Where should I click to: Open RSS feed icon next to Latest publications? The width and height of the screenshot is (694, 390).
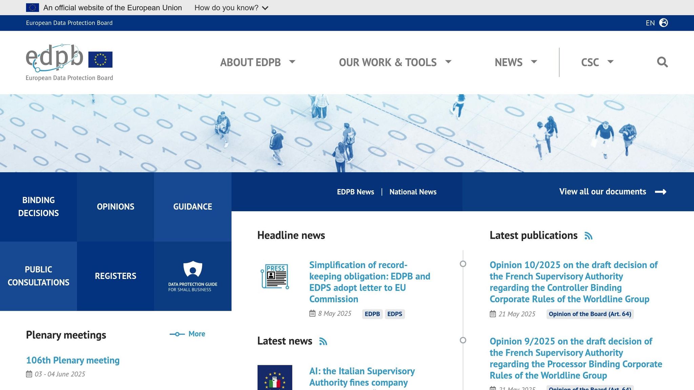click(589, 236)
